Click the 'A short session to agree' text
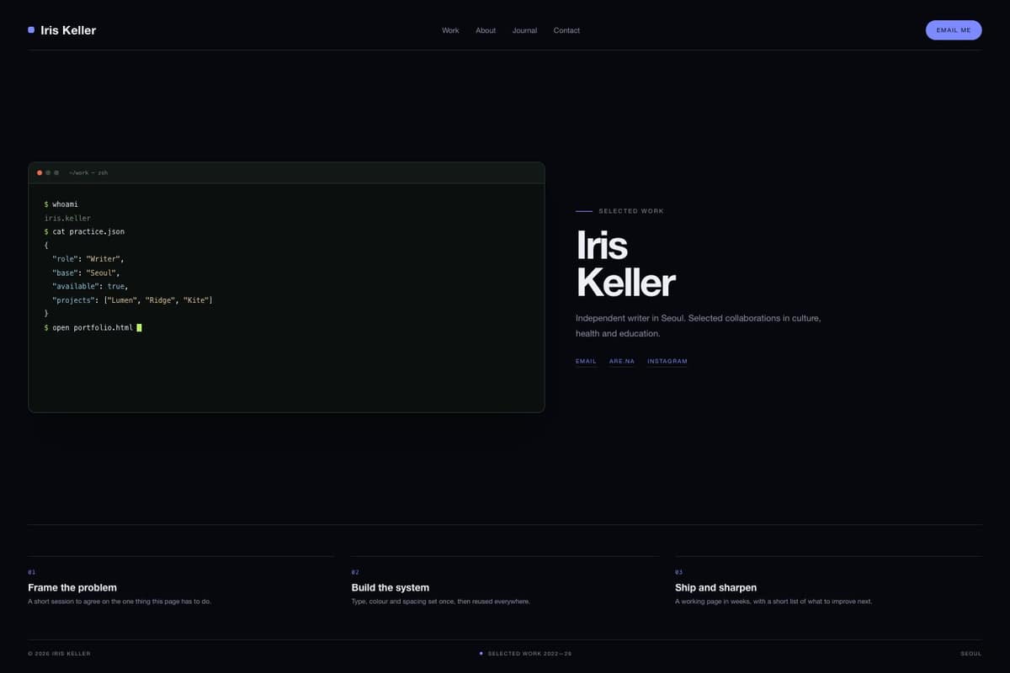This screenshot has height=673, width=1010. coord(120,601)
